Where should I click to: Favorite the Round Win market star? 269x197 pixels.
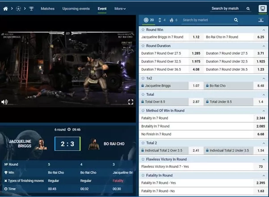(x=143, y=30)
